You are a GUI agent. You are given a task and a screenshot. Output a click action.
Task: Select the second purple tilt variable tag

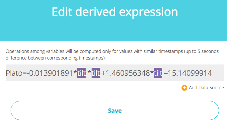click(96, 73)
